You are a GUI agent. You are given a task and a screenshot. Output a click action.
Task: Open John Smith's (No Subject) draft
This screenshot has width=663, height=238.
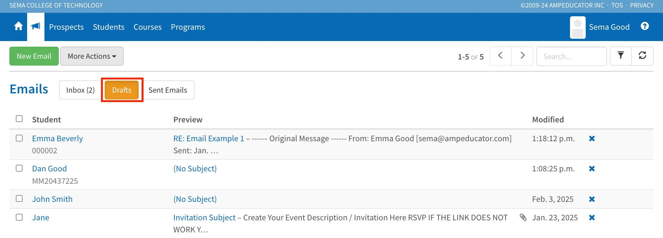coord(195,199)
